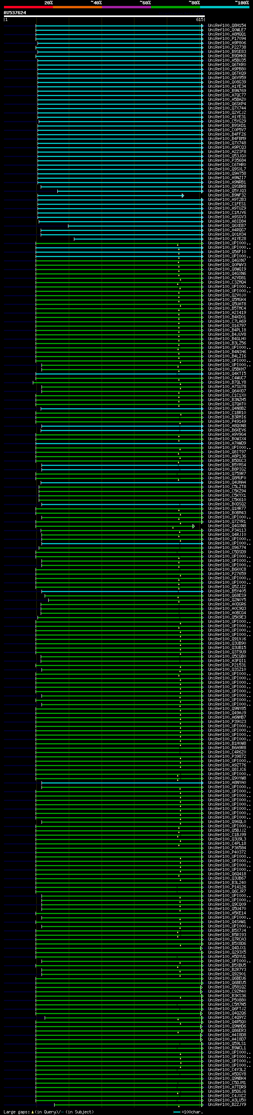Open hit UniRef100_Q8H154
The height and width of the screenshot is (1115, 253).
point(227,26)
